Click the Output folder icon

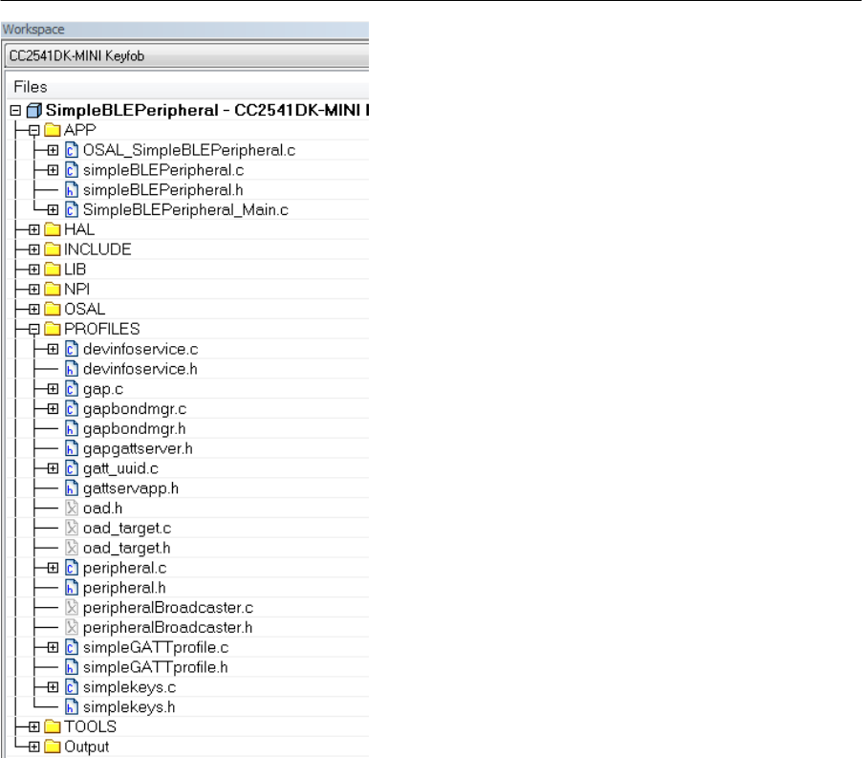(x=53, y=747)
